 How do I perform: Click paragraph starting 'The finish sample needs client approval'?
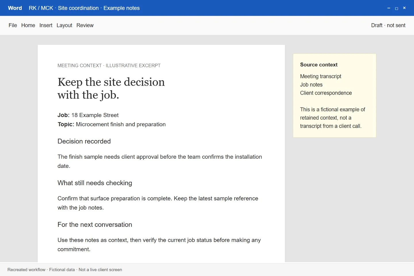point(160,161)
